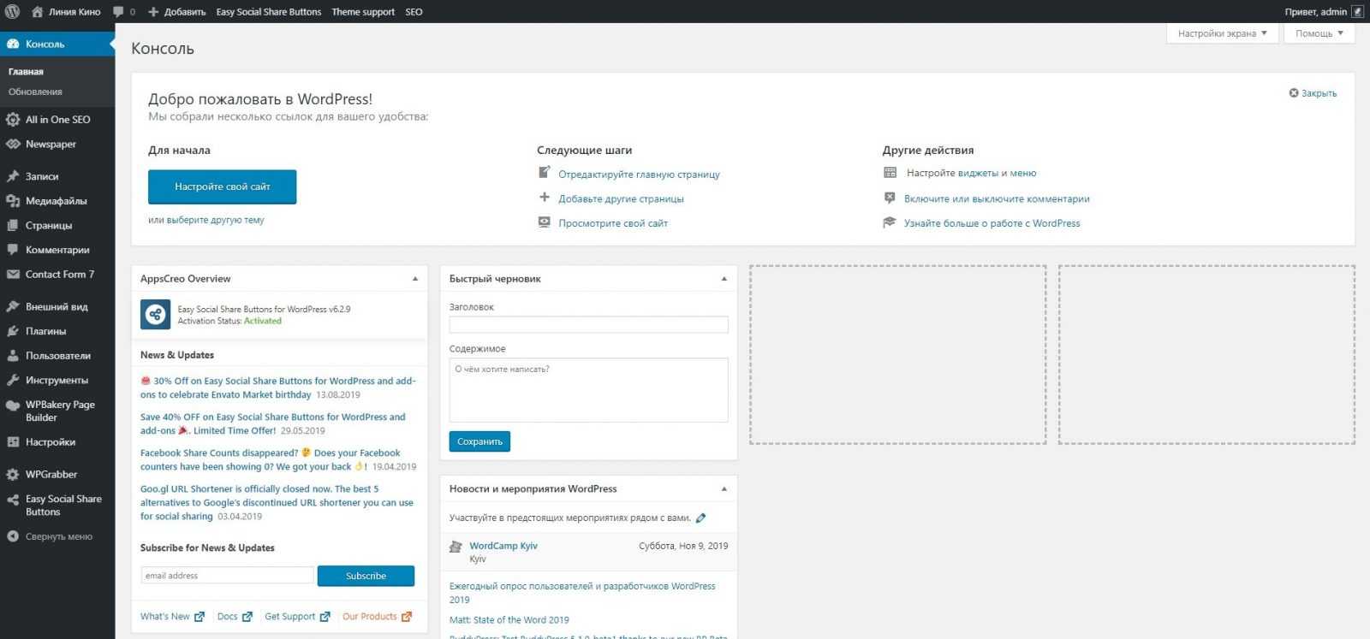Click the Contact Form 7 envelope icon

click(13, 275)
